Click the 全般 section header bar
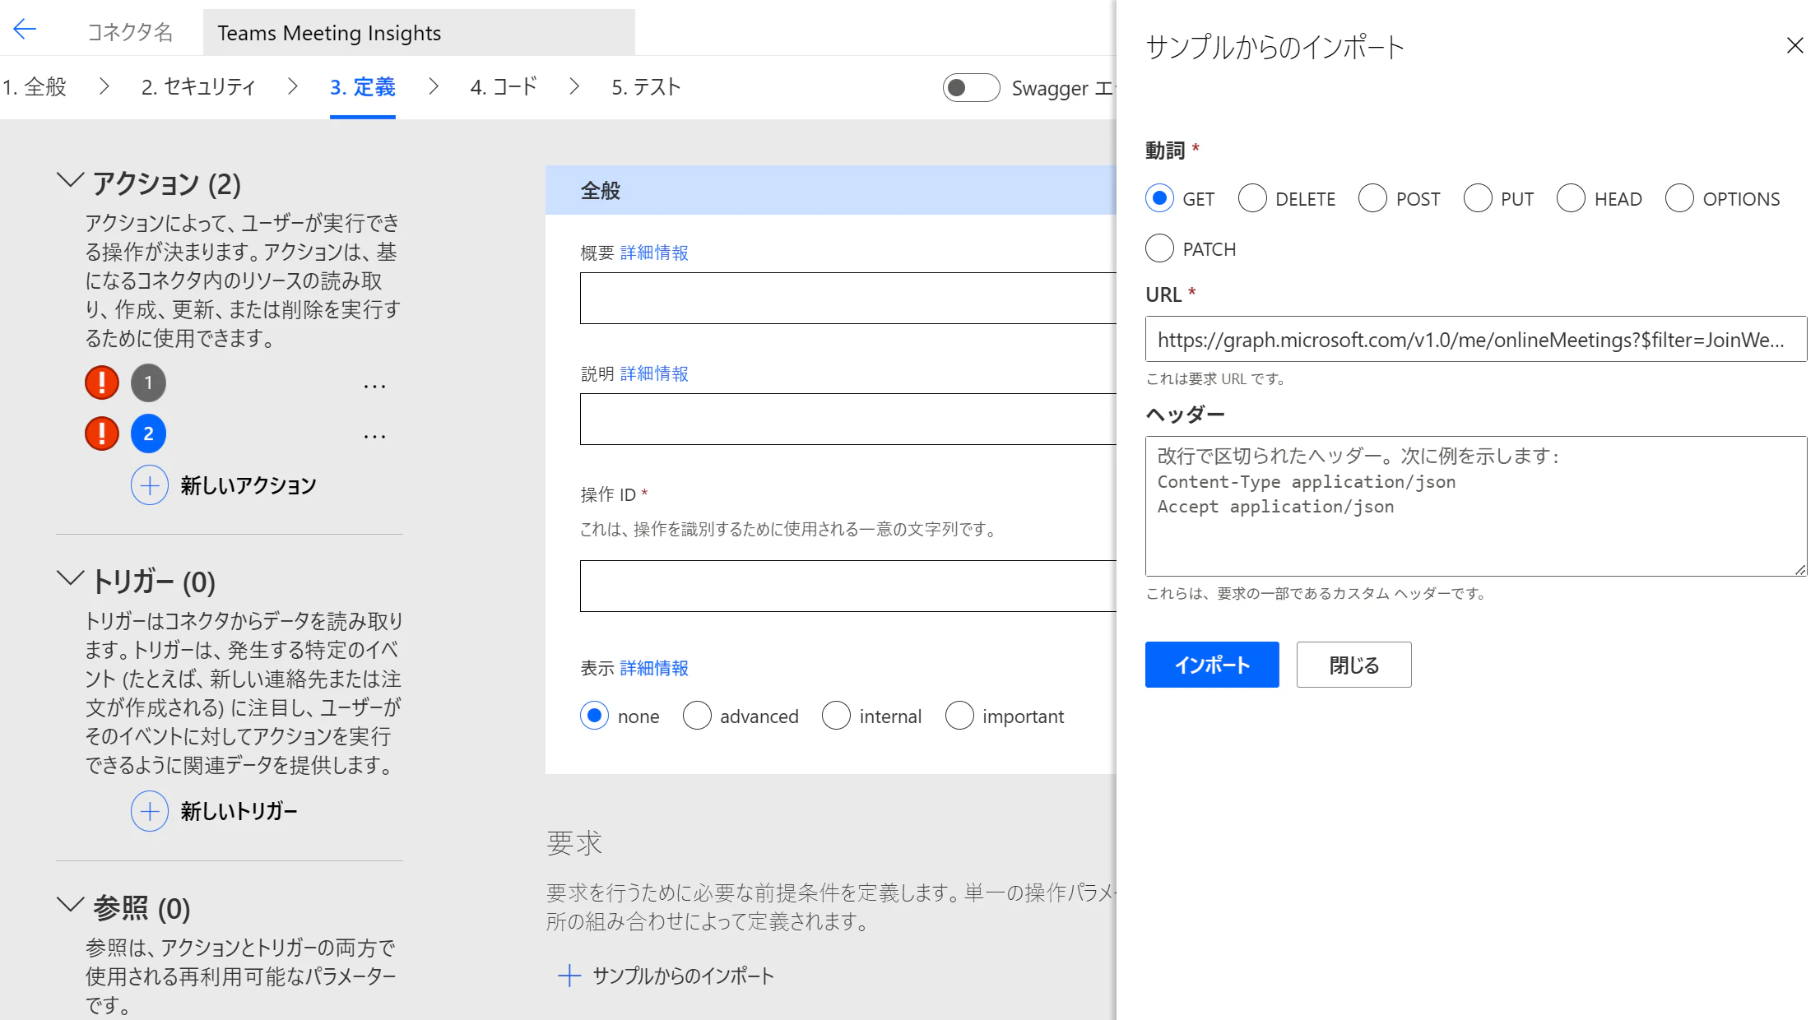The height and width of the screenshot is (1020, 1820). pyautogui.click(x=831, y=190)
